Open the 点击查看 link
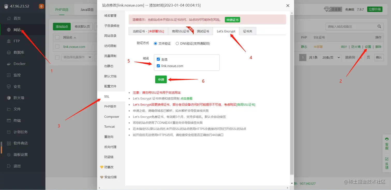Viewport: 391px width, 190px height. pos(186,98)
